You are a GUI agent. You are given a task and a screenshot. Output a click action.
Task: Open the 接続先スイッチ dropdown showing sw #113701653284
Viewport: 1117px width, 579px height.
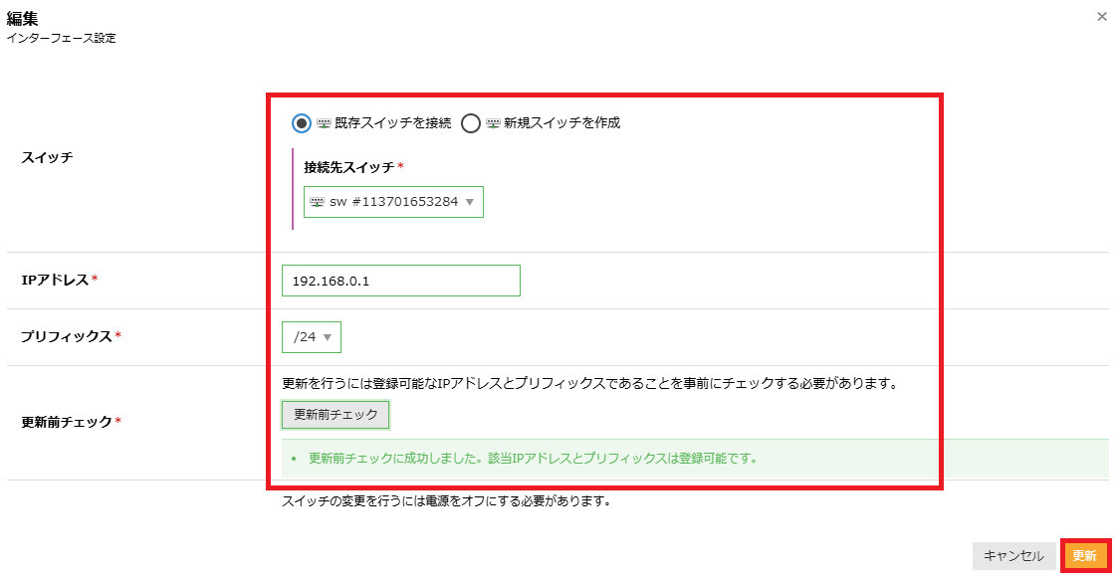point(392,202)
